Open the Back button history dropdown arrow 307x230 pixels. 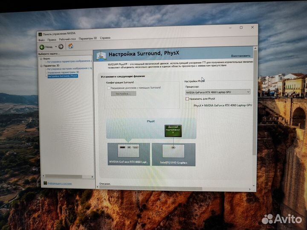[x=55, y=46]
